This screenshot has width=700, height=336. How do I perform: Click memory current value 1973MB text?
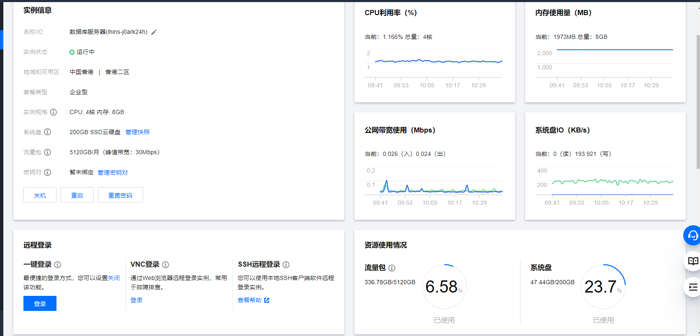pyautogui.click(x=564, y=37)
